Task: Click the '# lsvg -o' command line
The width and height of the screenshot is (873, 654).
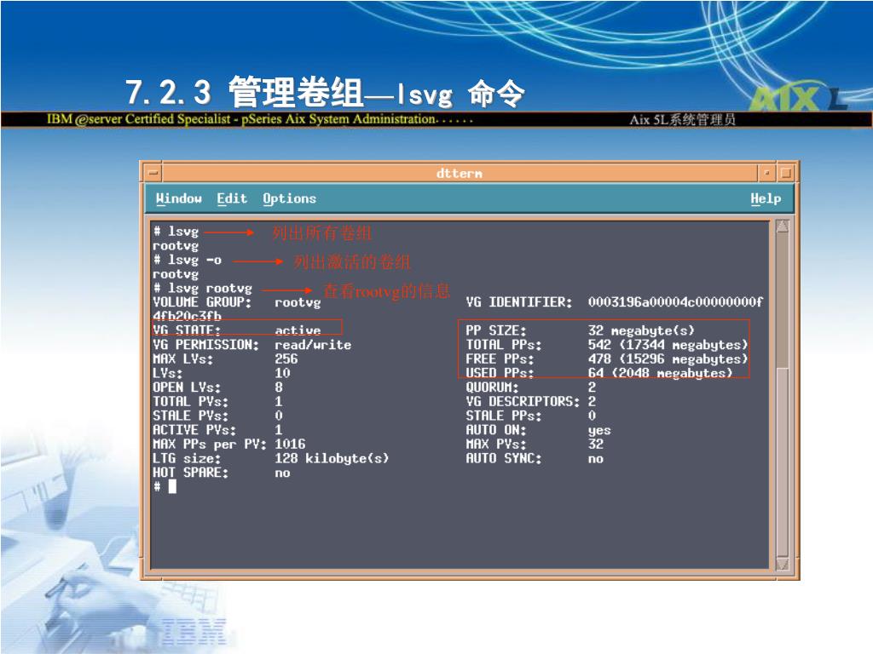Action: 188,260
